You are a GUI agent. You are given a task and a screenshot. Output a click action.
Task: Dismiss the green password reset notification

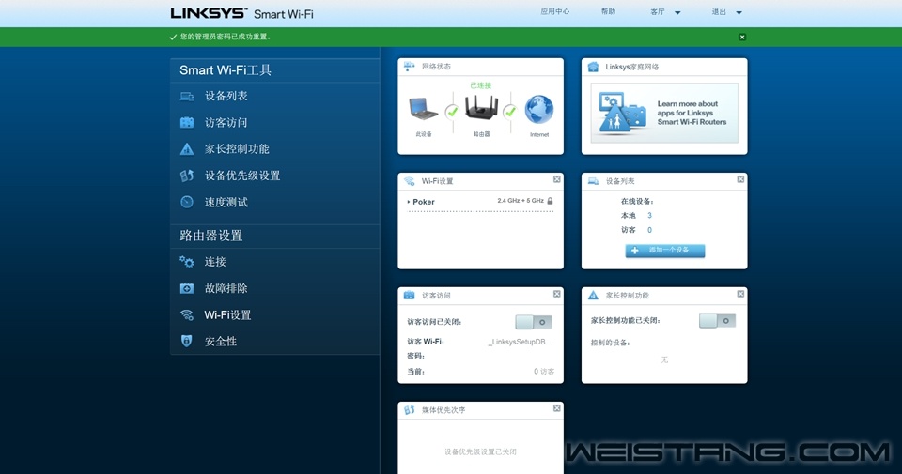(x=742, y=37)
